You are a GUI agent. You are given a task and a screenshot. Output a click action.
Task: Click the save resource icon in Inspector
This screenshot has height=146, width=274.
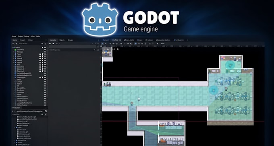coord(57,43)
